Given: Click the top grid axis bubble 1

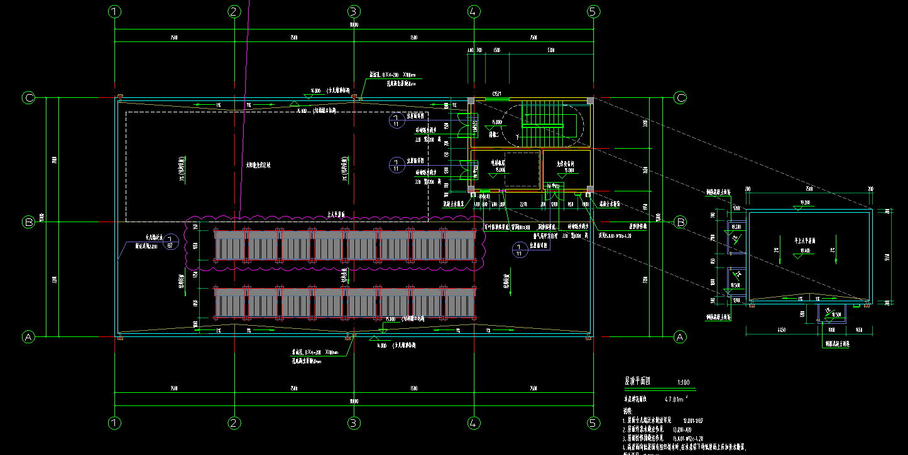Looking at the screenshot, I should point(114,11).
